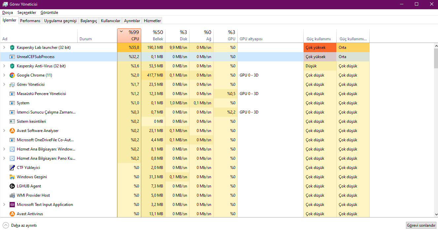Click the CTF Yükleyici pen icon
This screenshot has height=233, width=438.
tap(12, 168)
